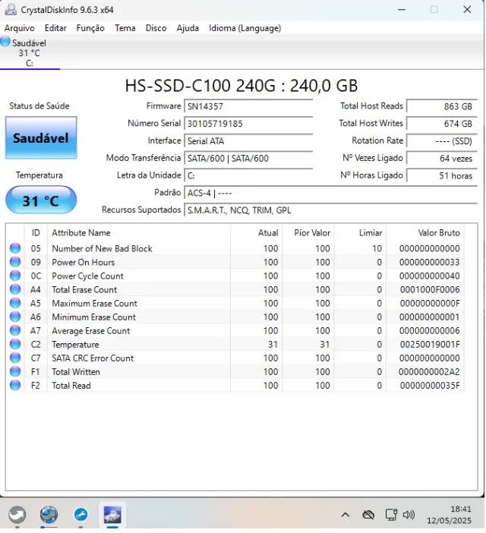Select the Power Cycle Count attribute name

87,276
